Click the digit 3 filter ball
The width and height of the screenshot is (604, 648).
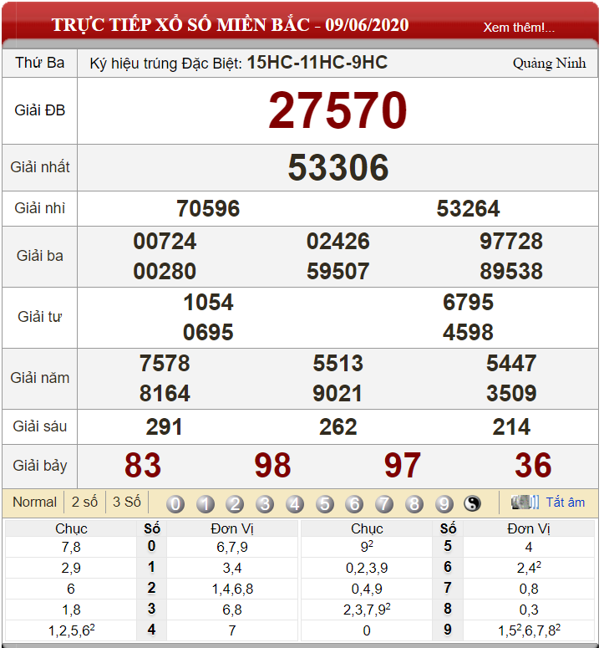click(265, 504)
